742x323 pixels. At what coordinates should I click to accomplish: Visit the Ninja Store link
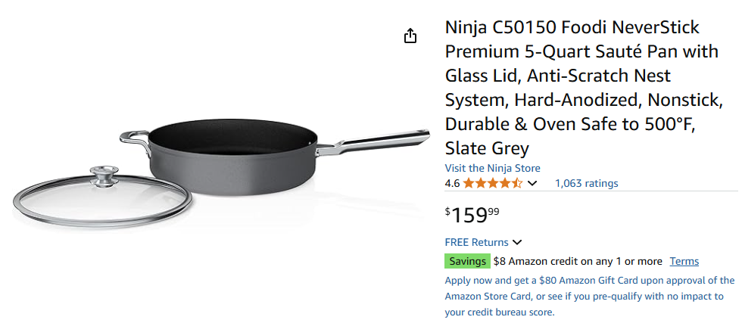click(x=492, y=168)
